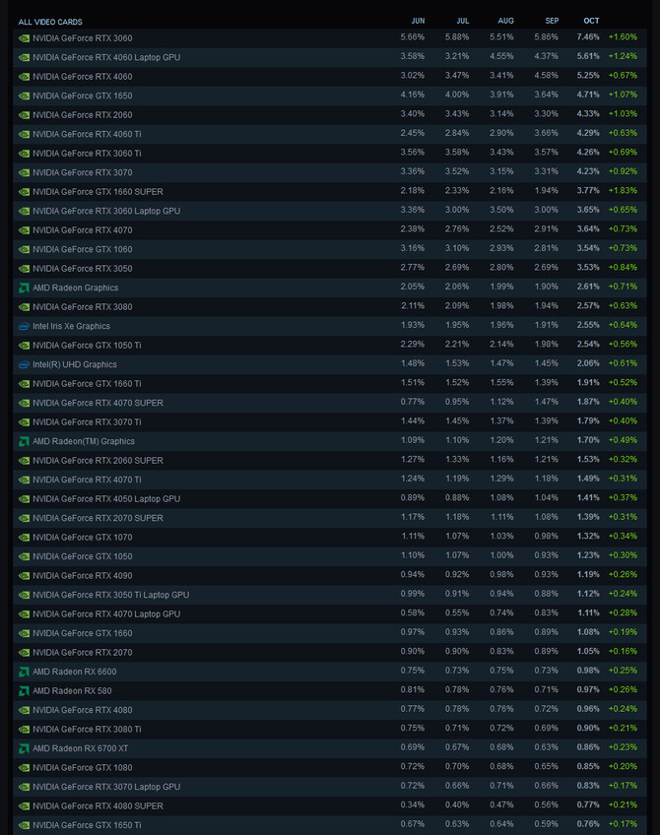This screenshot has width=660, height=835.
Task: Click the NVIDIA icon beside RTX 4080 SUPER
Action: coord(24,806)
